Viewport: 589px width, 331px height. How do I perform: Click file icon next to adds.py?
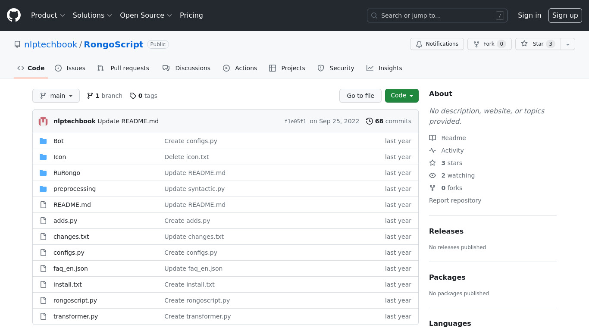[x=43, y=221]
